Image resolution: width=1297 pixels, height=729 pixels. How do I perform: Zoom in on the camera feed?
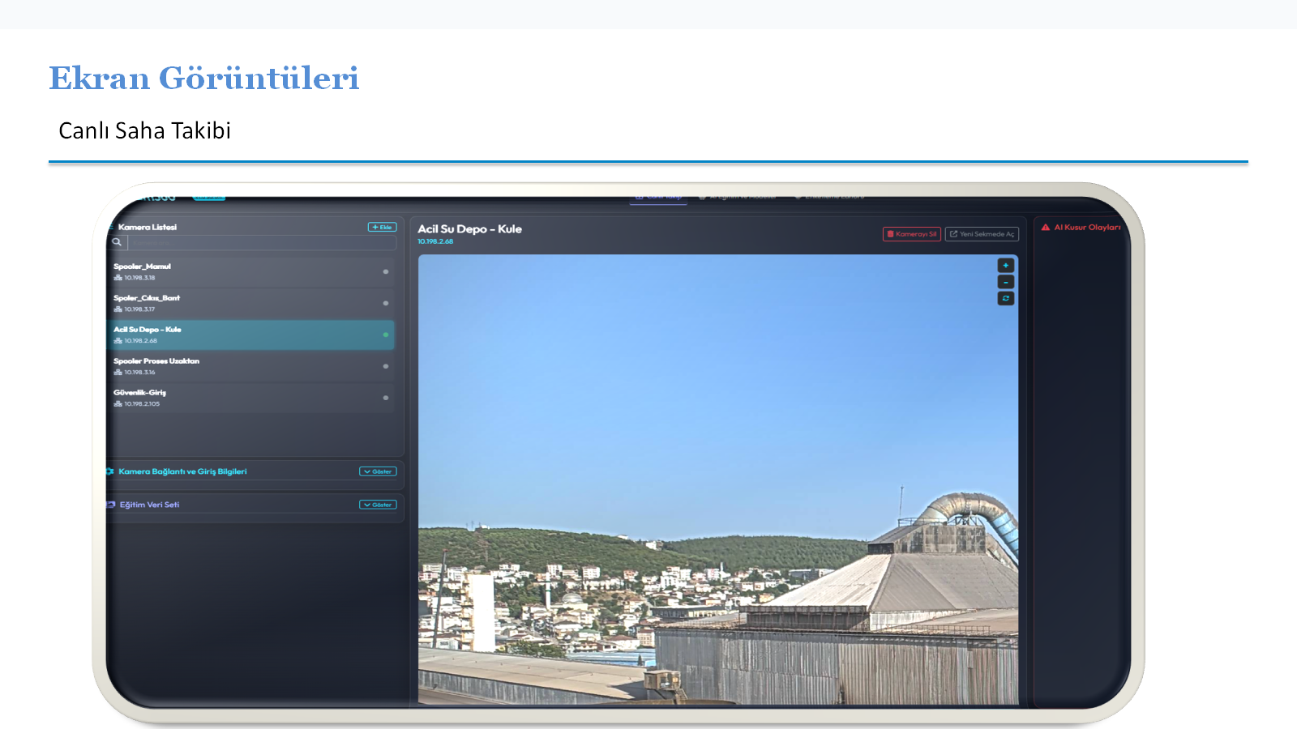coord(1005,266)
